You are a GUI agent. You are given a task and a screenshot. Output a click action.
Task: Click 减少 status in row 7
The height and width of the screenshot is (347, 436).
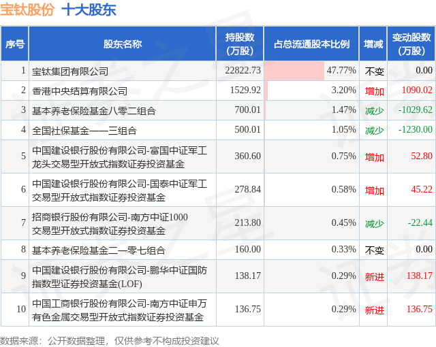(374, 224)
